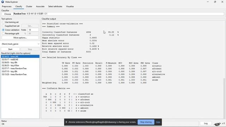Open the Visualize tab

tap(70, 6)
